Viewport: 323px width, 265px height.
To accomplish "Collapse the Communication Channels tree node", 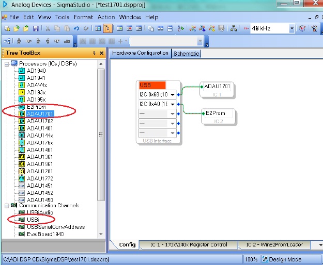I will (7, 205).
